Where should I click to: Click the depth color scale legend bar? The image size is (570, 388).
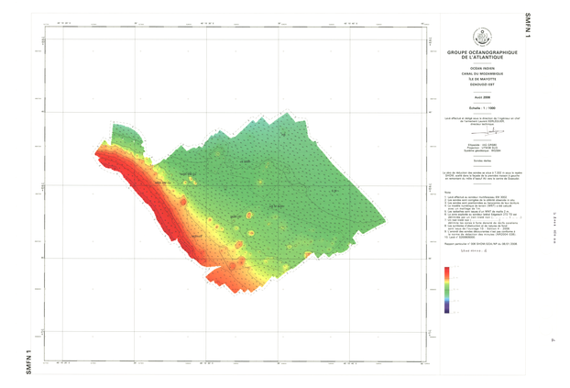tap(446, 290)
